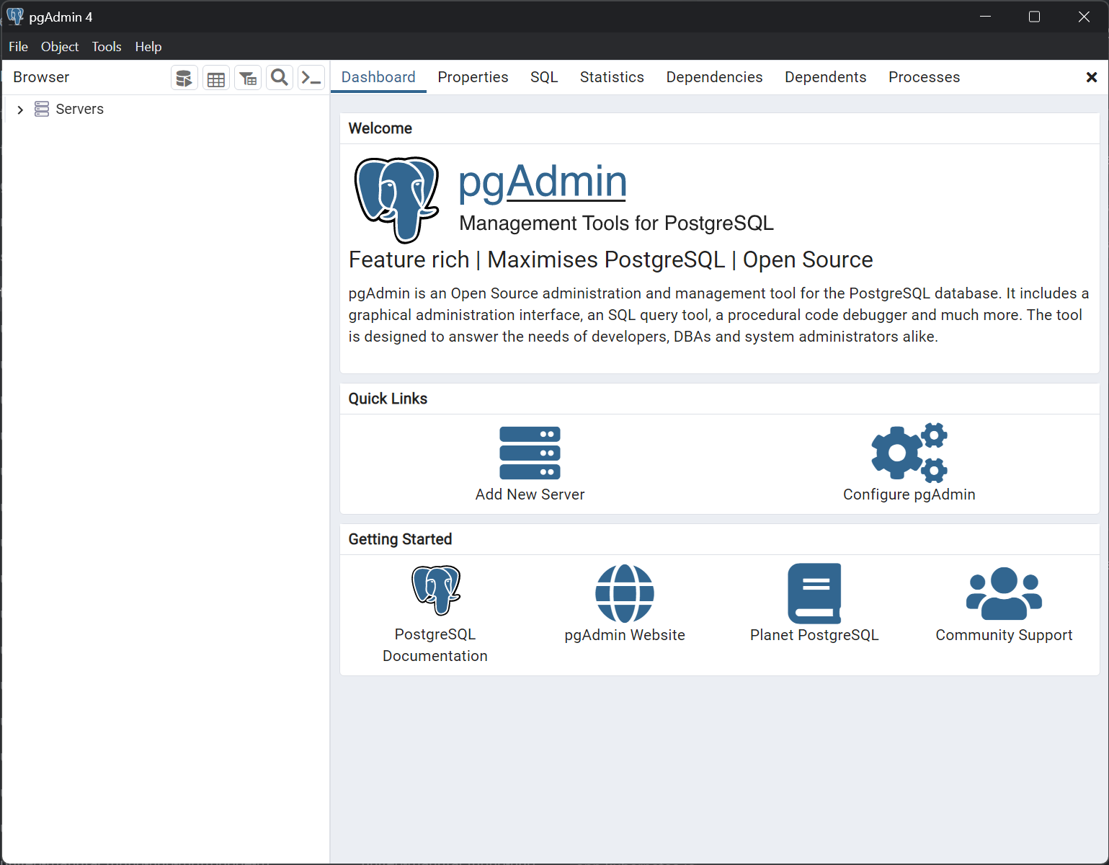Click the Configure pgAdmin link text

click(909, 494)
